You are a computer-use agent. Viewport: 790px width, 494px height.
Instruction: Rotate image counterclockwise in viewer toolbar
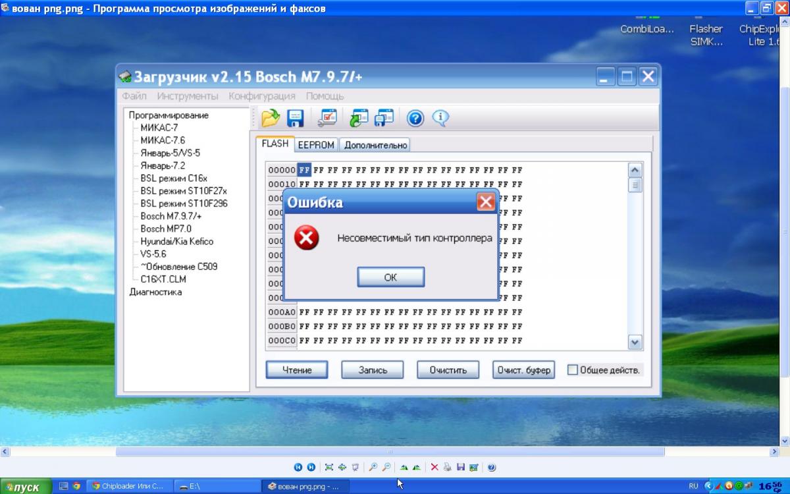[x=417, y=467]
